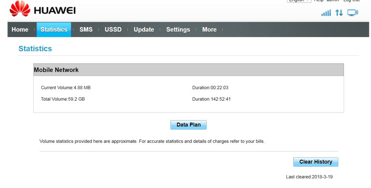Open the Update tab
The height and width of the screenshot is (188, 371).
144,30
